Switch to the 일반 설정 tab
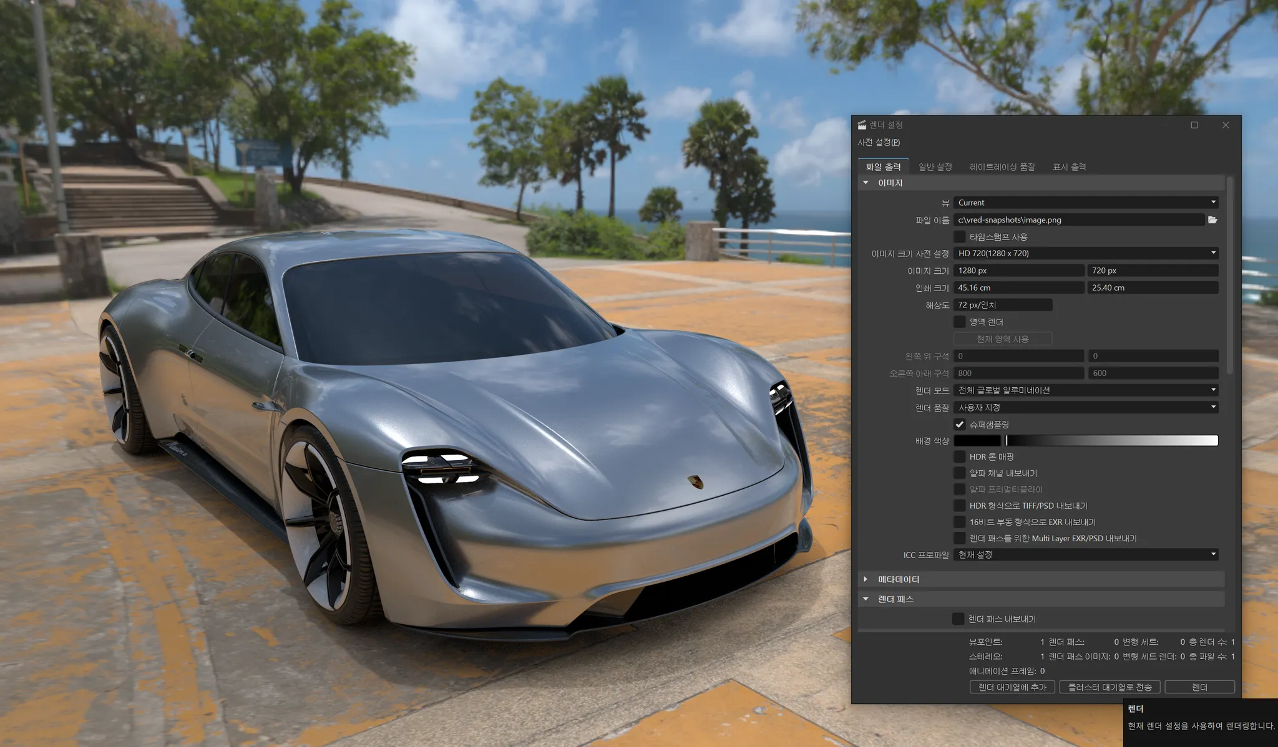Image resolution: width=1278 pixels, height=747 pixels. [935, 167]
